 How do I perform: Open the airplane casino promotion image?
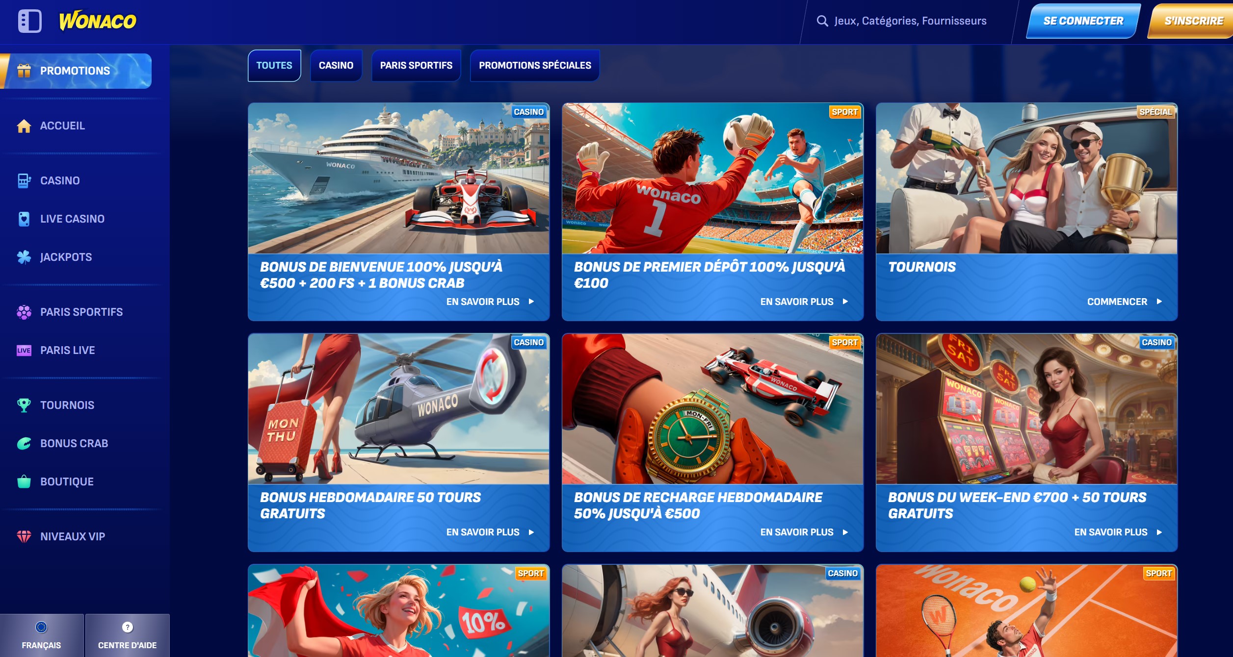pos(712,611)
